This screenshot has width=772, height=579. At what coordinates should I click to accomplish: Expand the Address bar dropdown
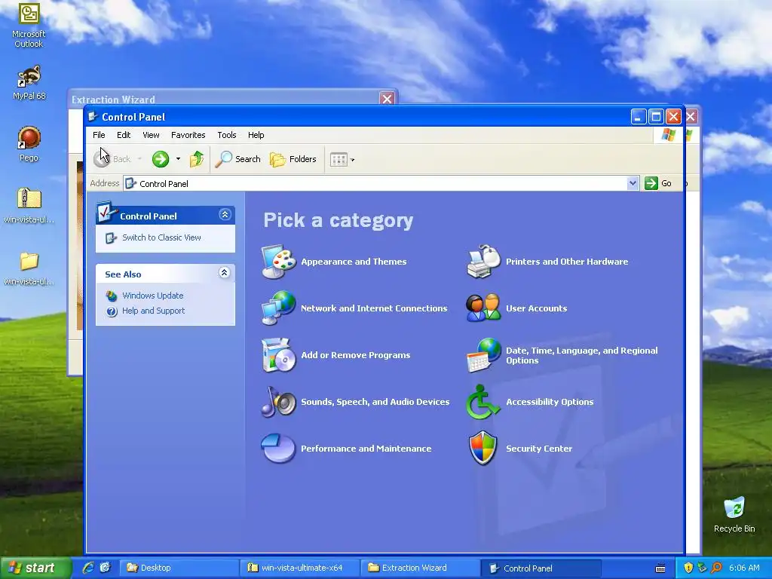click(633, 183)
